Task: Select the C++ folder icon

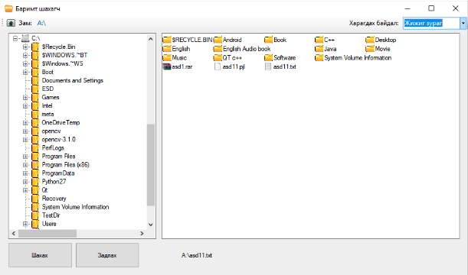Action: [319, 40]
